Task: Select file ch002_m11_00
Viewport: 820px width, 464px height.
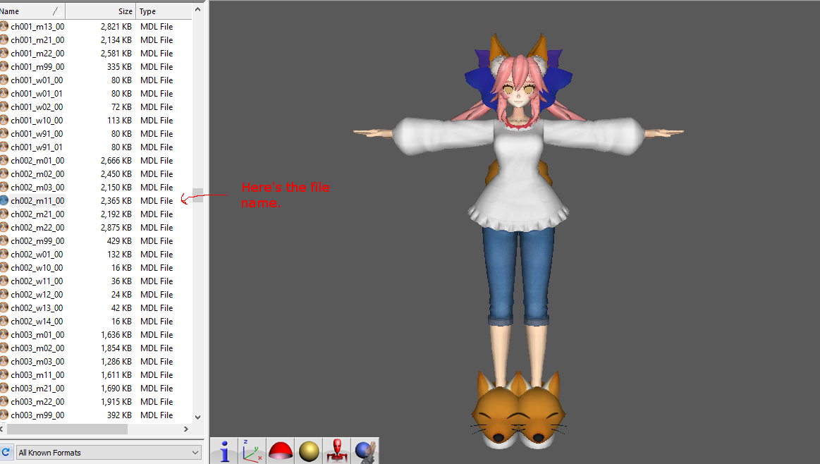Action: click(37, 201)
